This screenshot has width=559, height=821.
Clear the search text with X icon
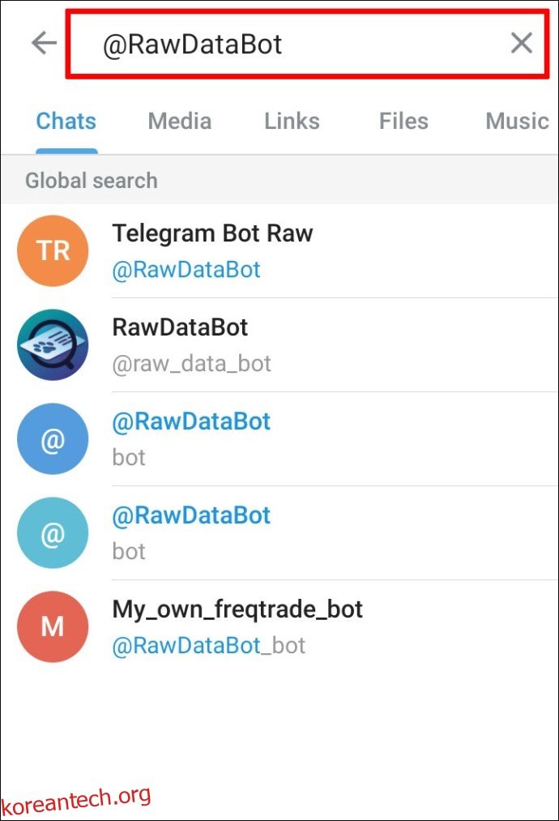[x=522, y=43]
